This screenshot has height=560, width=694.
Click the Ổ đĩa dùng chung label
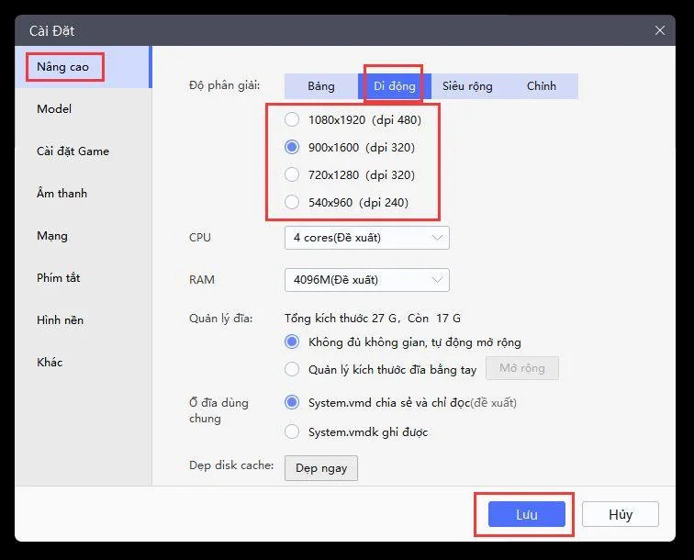219,410
